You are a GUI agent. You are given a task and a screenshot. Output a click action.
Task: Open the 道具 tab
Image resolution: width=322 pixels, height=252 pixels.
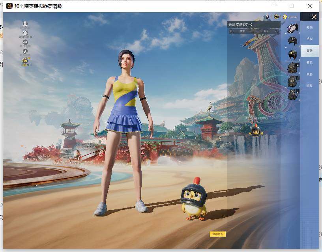coord(310,86)
